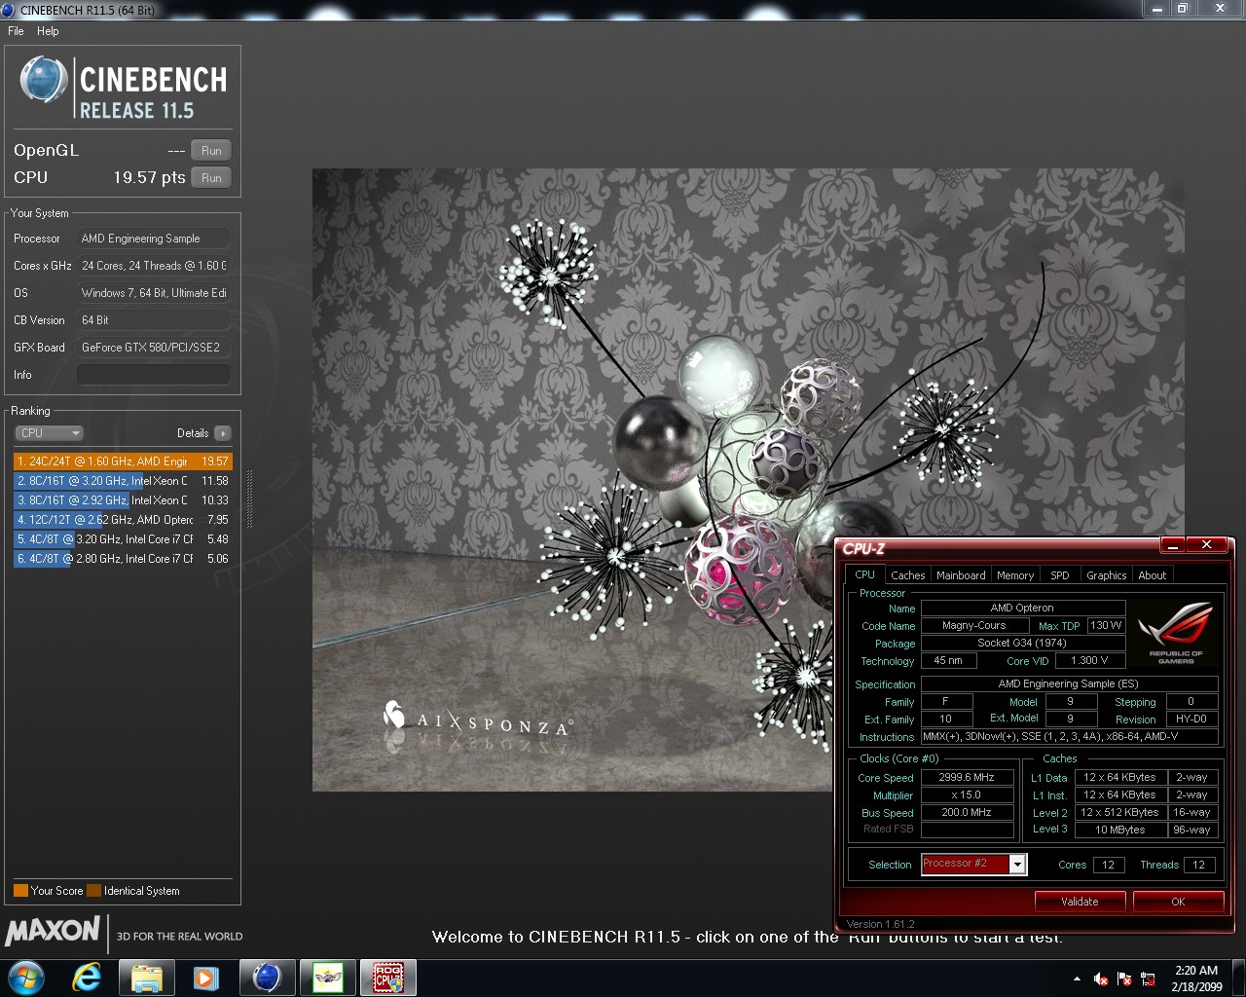Switch to the SPD tab in CPU-Z
1246x997 pixels.
point(1060,575)
